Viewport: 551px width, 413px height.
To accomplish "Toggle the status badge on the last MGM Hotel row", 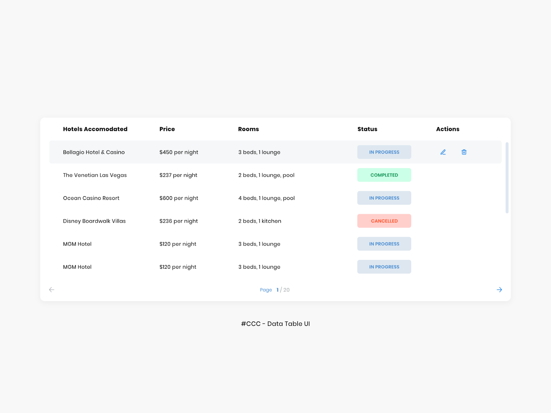I will tap(384, 267).
